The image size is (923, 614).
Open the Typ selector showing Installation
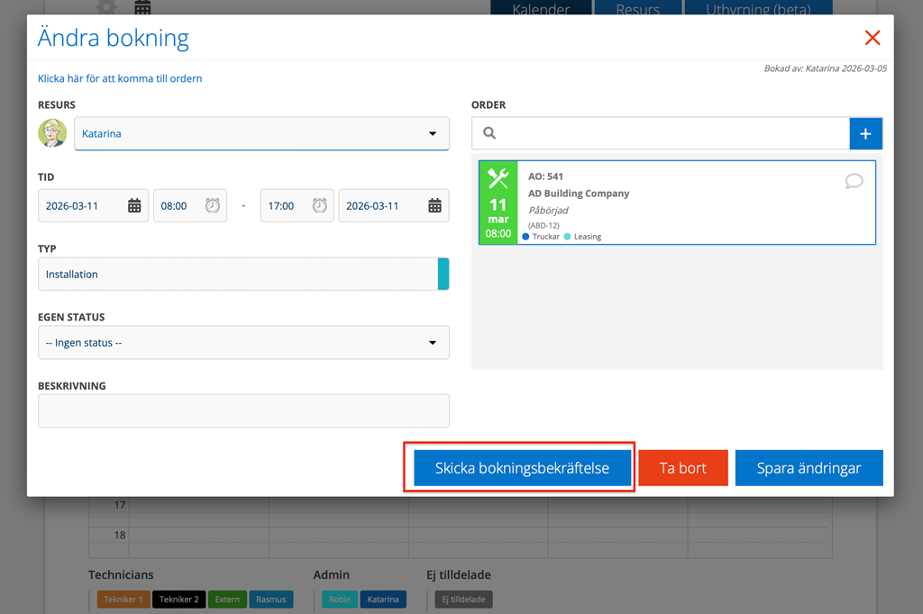point(238,275)
